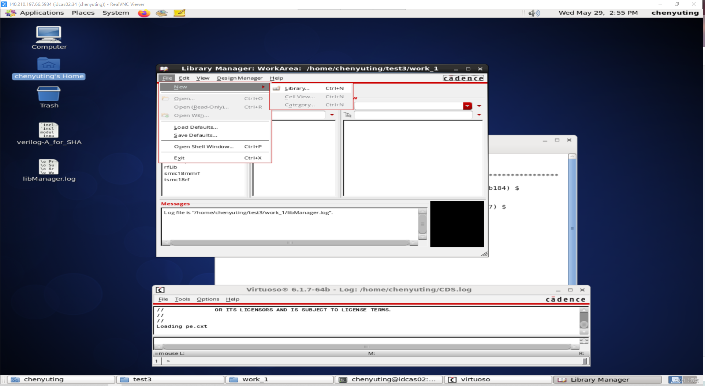The width and height of the screenshot is (705, 386).
Task: Open the Virtuoso log Tools menu
Action: tap(182, 299)
